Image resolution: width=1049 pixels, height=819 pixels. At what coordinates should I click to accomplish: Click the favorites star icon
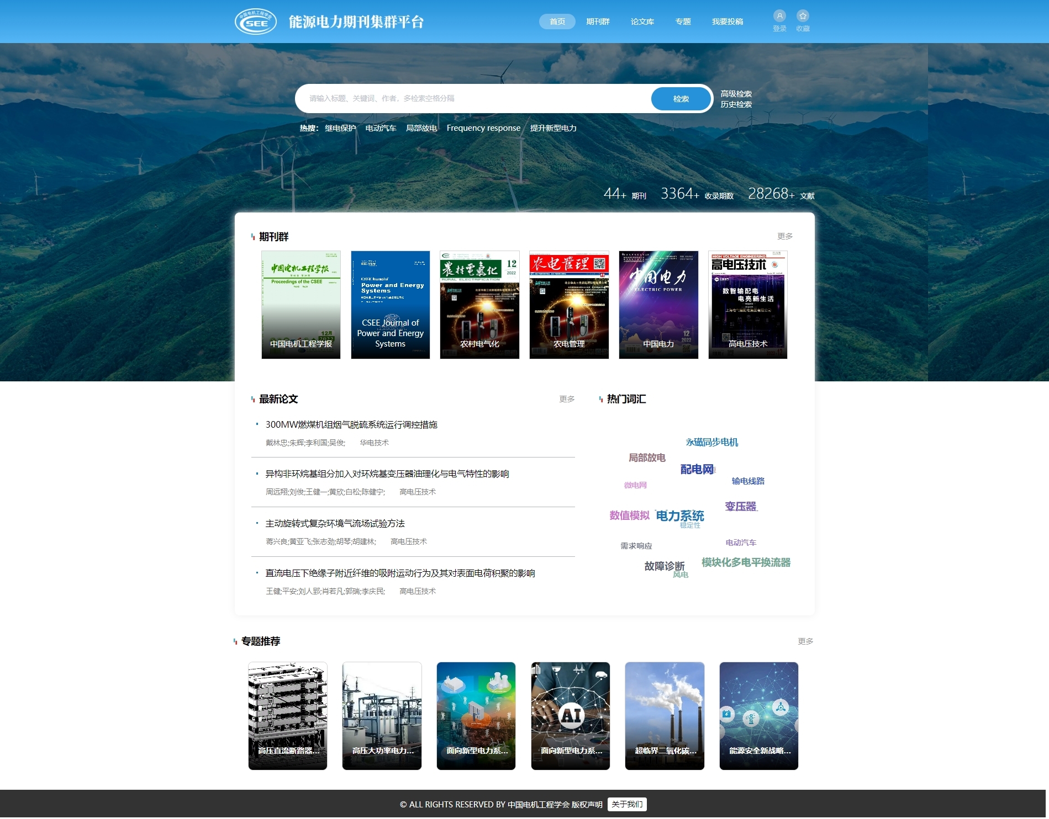[803, 16]
